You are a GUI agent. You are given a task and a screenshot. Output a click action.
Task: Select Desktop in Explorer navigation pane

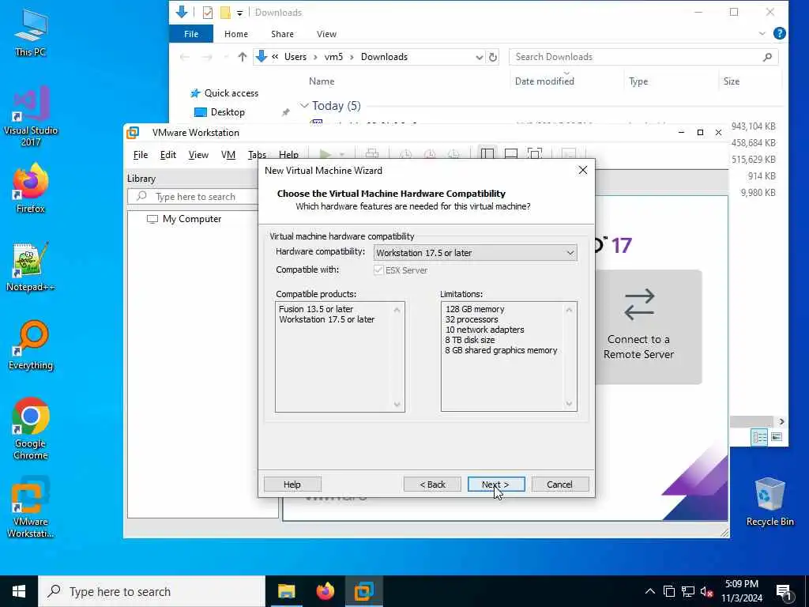220,112
